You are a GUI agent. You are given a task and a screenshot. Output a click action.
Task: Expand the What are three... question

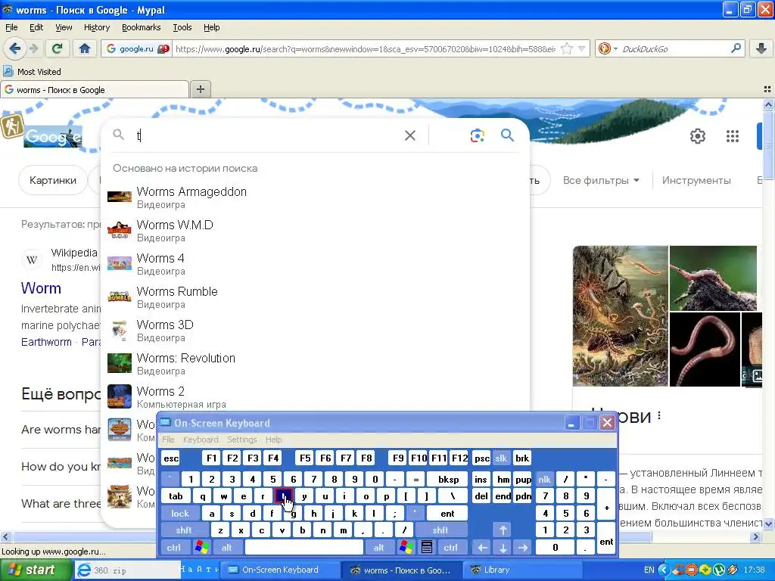pyautogui.click(x=61, y=503)
